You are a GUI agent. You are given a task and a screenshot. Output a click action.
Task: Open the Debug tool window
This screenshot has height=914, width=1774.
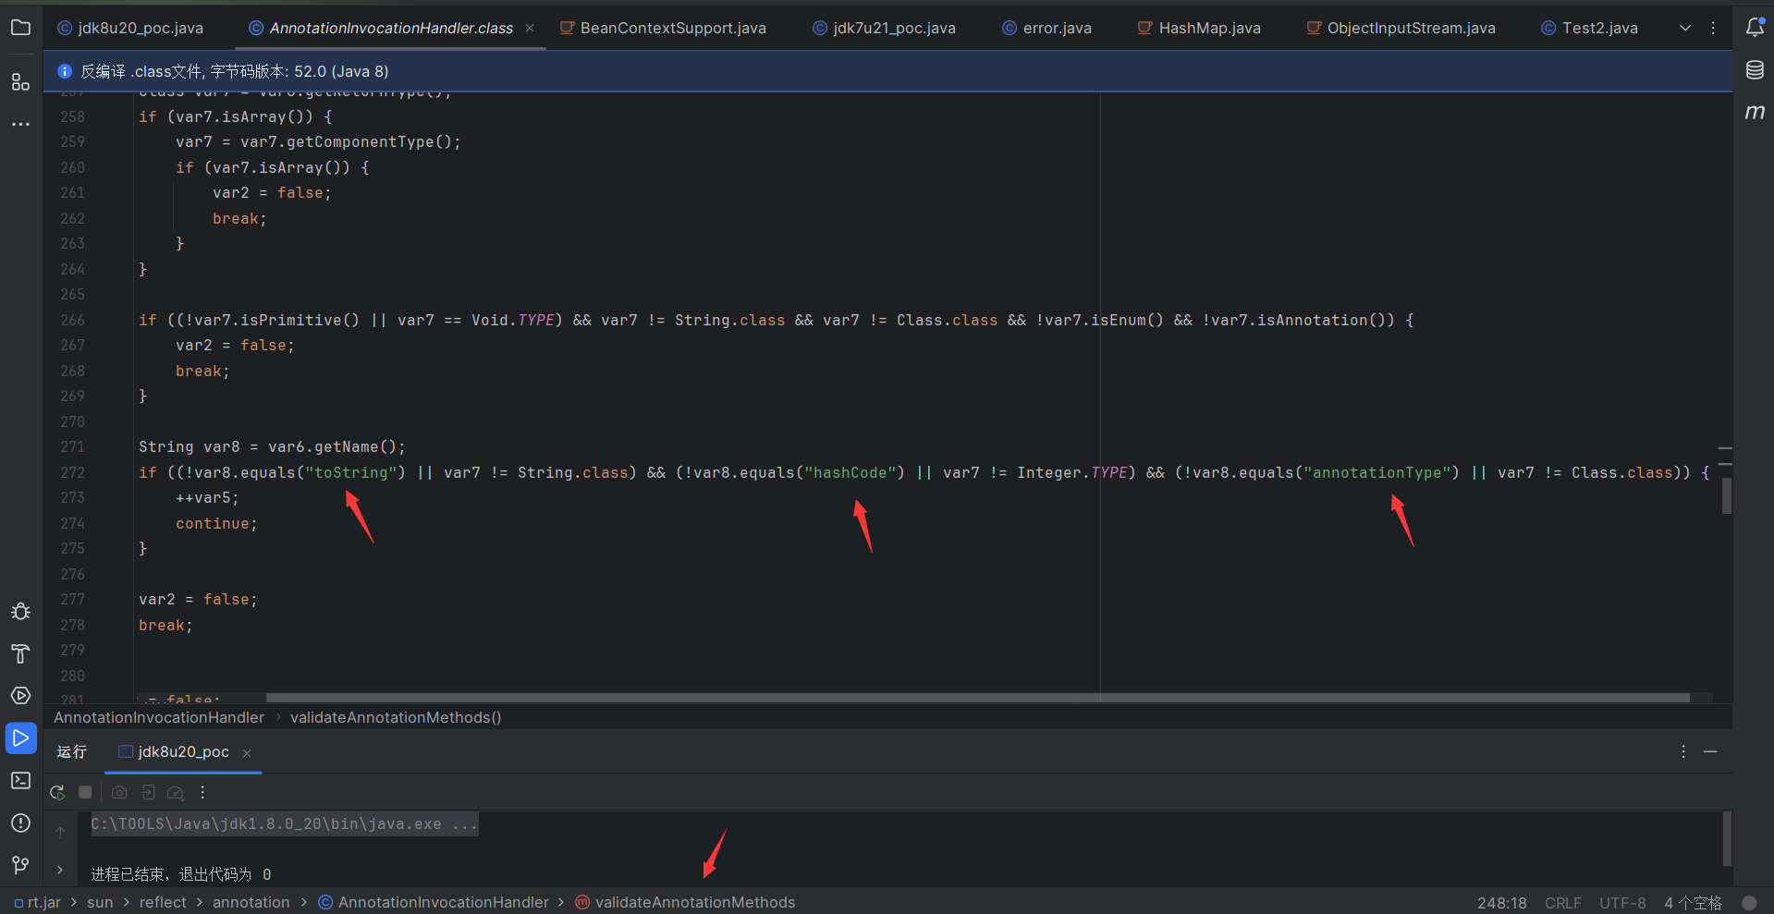pyautogui.click(x=20, y=612)
